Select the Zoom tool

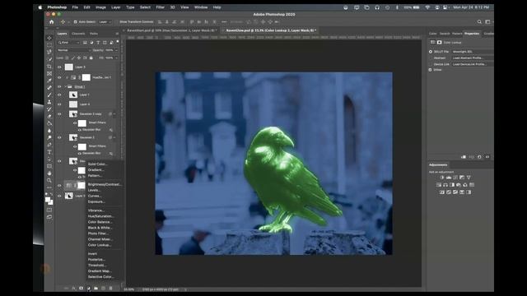pos(49,180)
